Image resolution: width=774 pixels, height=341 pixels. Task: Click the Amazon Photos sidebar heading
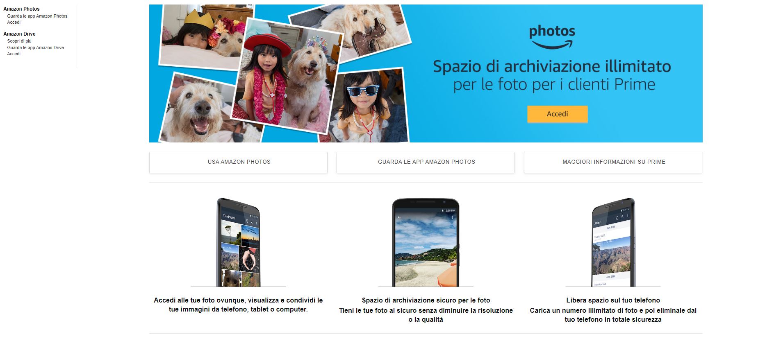[x=21, y=9]
